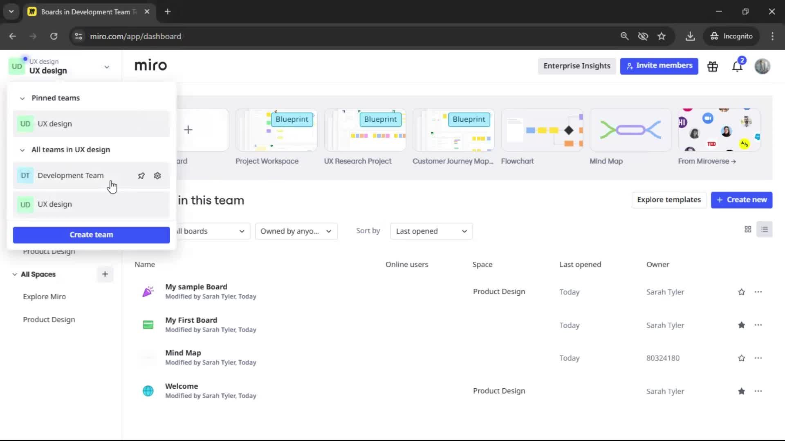
Task: Choose the UX Research Project template
Action: coord(365,130)
